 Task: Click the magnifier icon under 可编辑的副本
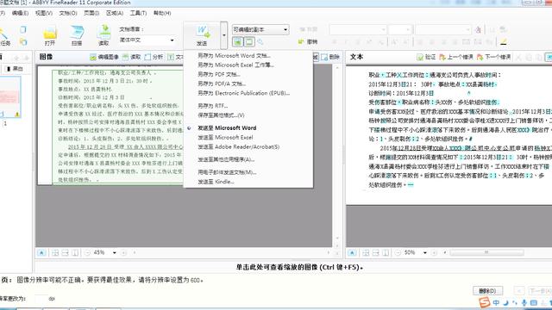(260, 42)
